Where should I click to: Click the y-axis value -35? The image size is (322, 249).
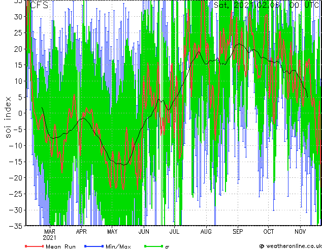(x=16, y=226)
